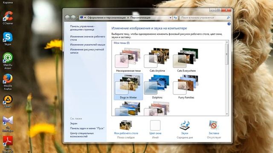The width and height of the screenshot is (273, 153).
Task: Open Изменение указателей мыши link
Action: 87,45
